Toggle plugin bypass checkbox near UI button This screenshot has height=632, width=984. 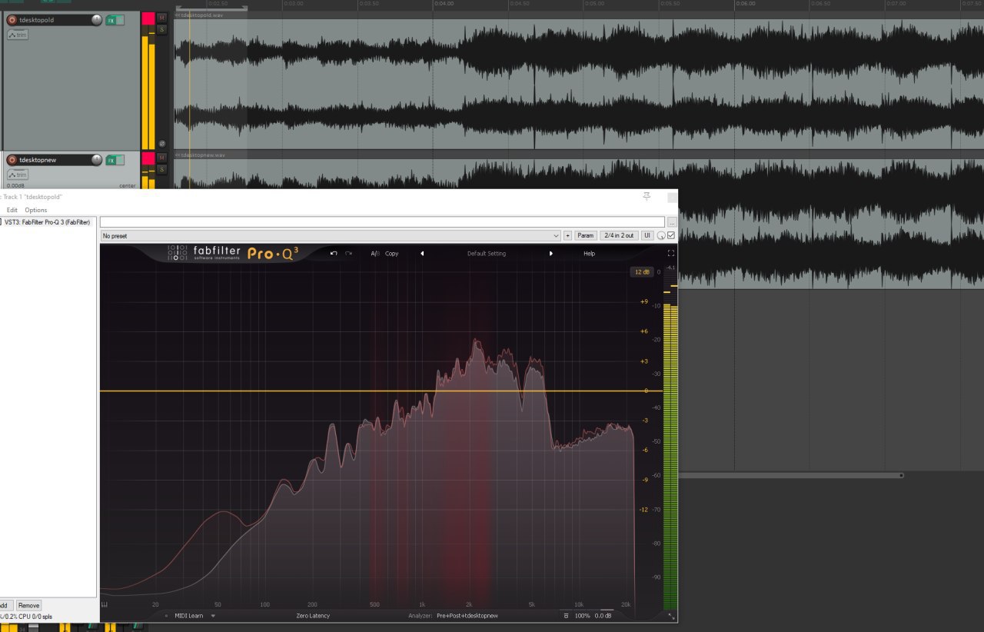(x=671, y=235)
